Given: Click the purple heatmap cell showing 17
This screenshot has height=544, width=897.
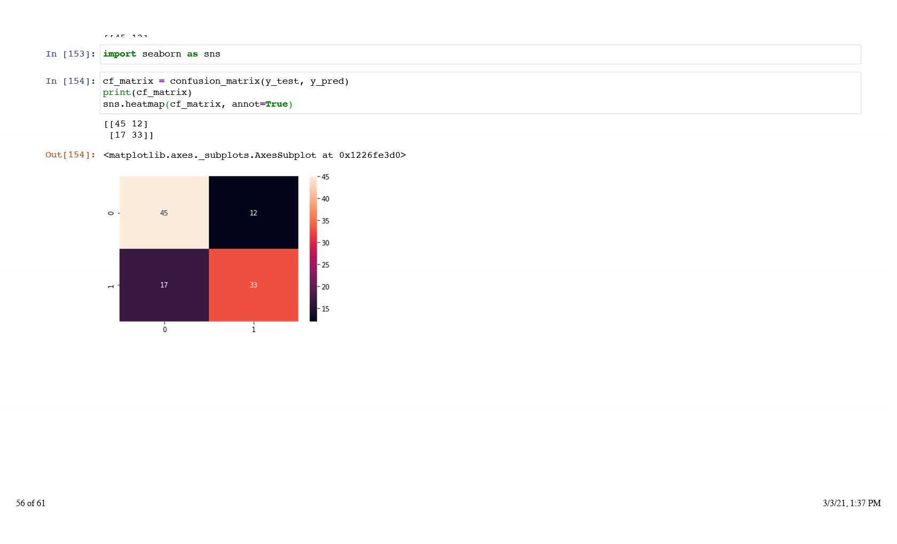Looking at the screenshot, I should pos(164,285).
